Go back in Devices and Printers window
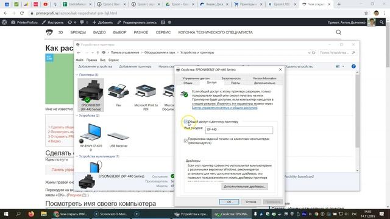This screenshot has height=219, width=390. tap(79, 53)
